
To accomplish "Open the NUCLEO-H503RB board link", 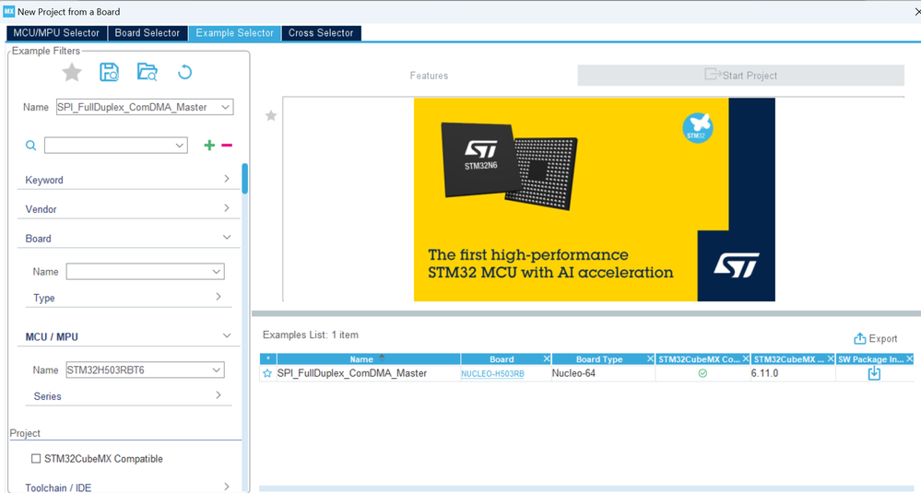I will pos(492,374).
